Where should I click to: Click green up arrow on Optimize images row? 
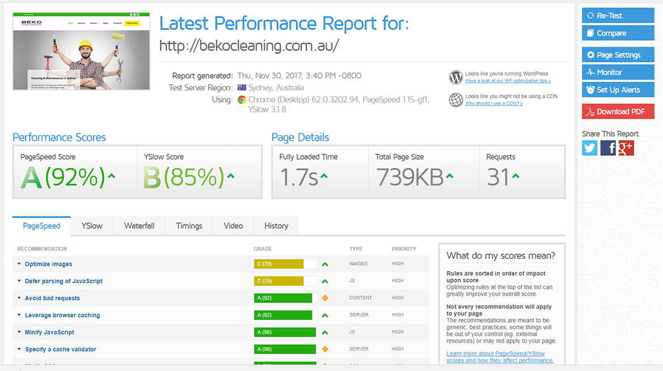(325, 264)
